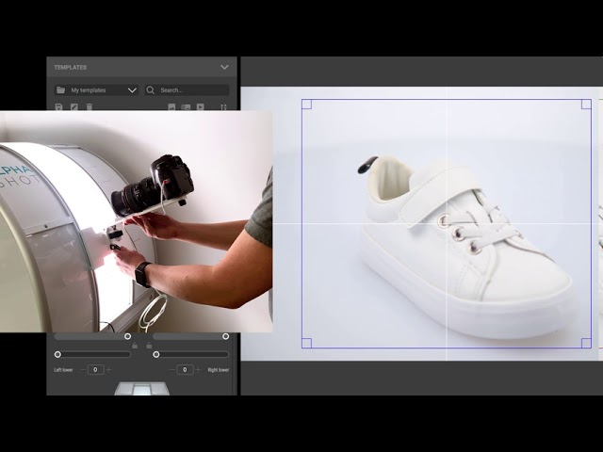Click the template Search field
The width and height of the screenshot is (603, 452).
pos(187,90)
